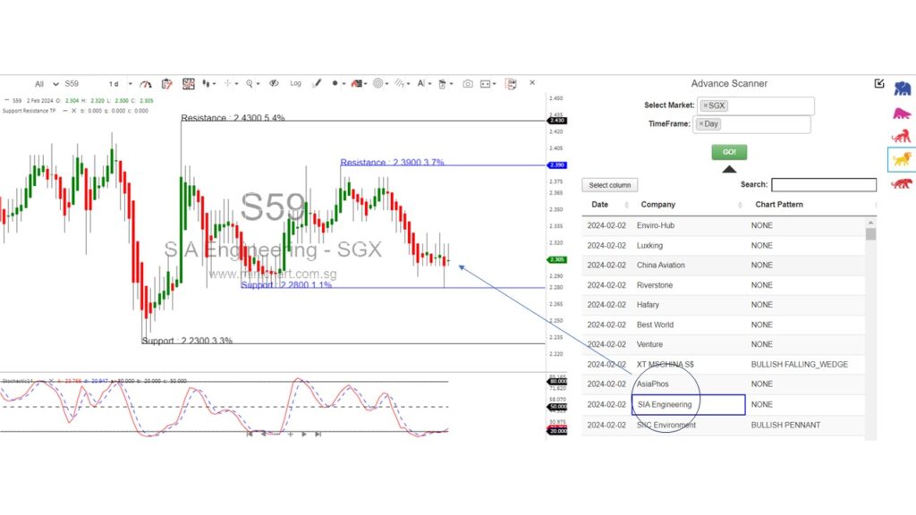Click the pop-out icon beside Advance Scanner

(879, 83)
